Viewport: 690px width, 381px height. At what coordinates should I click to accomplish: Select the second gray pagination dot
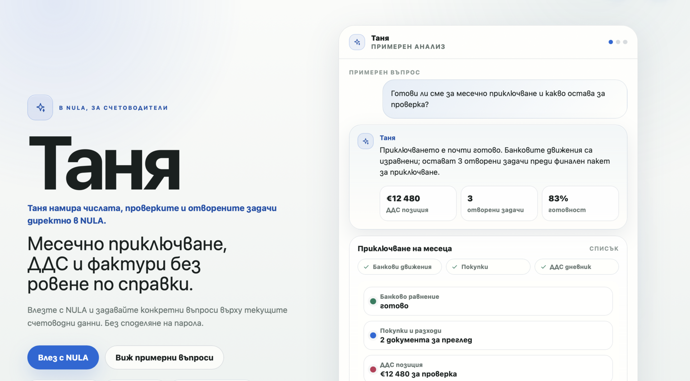[618, 42]
